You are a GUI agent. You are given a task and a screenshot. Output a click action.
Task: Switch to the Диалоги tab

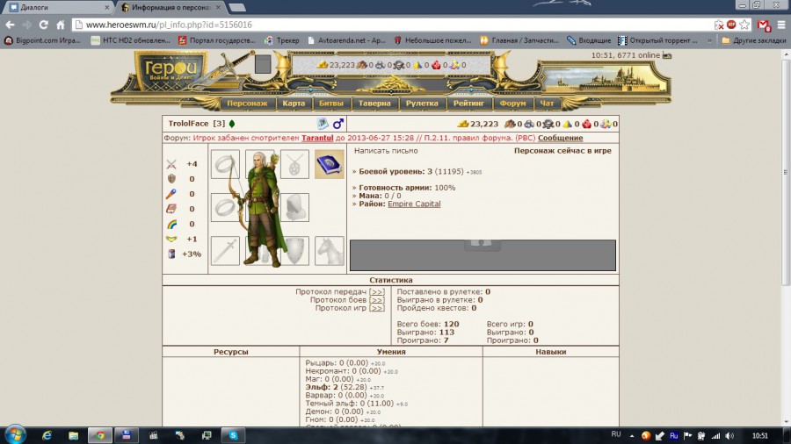pyautogui.click(x=59, y=8)
